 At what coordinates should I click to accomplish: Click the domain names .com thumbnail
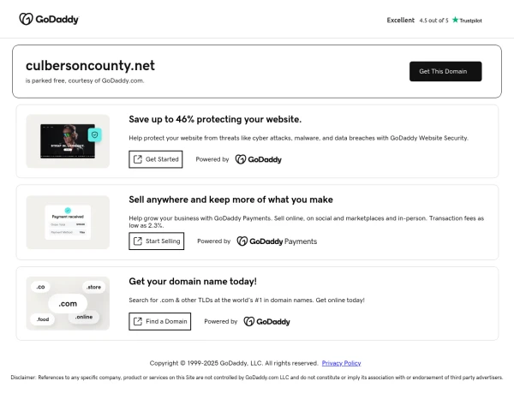(x=68, y=303)
